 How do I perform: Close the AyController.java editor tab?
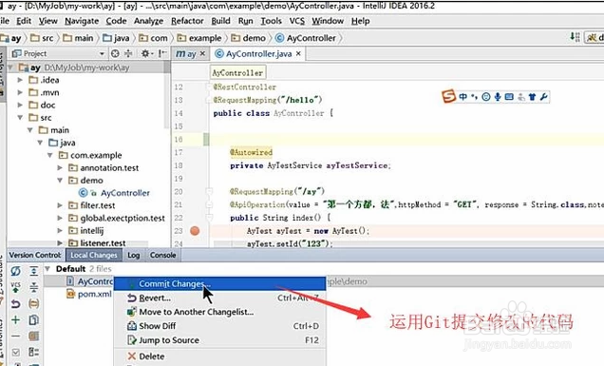point(298,54)
